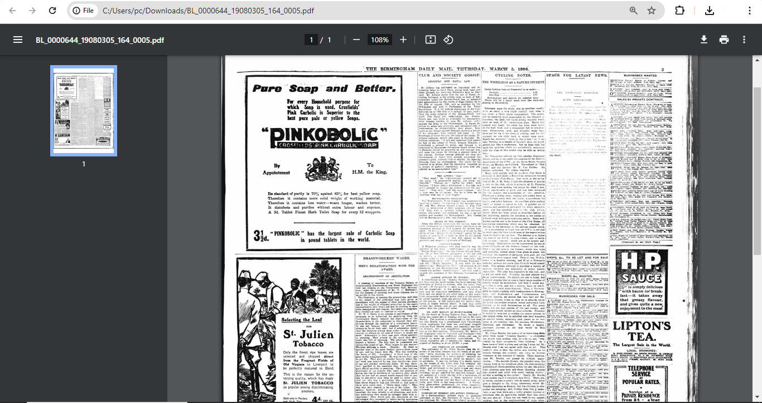Screen dimensions: 762x403
Task: Bookmark this page with star icon
Action: 652,11
